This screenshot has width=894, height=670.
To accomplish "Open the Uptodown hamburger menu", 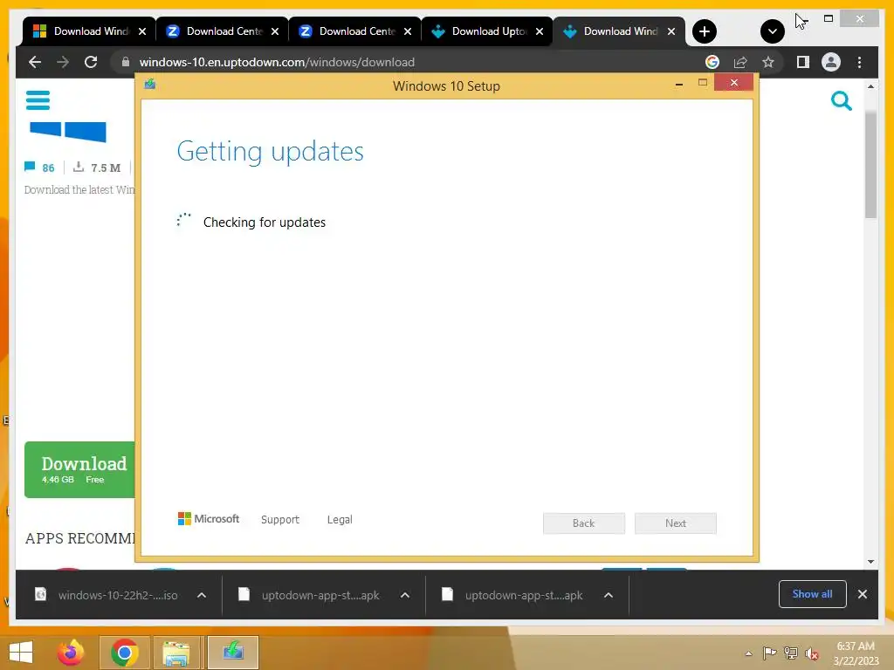I will coord(38,100).
